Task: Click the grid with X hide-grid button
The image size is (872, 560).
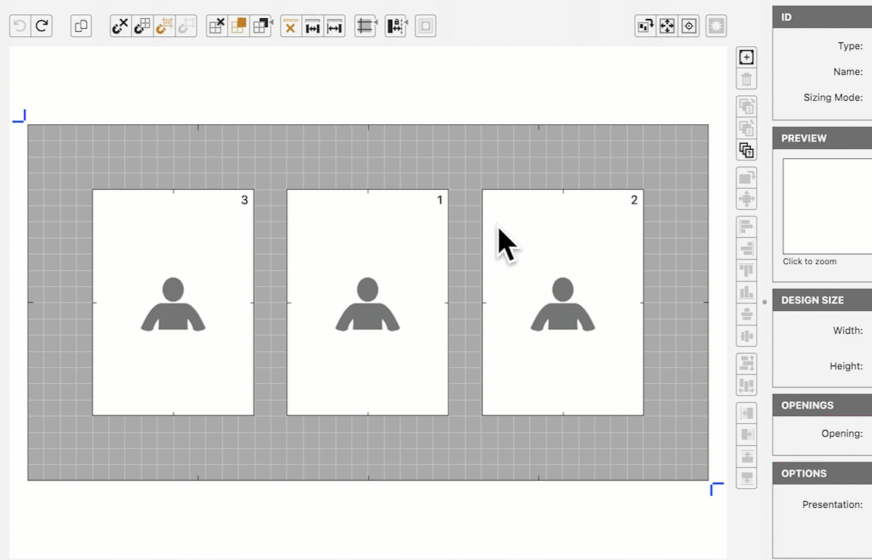Action: tap(216, 26)
